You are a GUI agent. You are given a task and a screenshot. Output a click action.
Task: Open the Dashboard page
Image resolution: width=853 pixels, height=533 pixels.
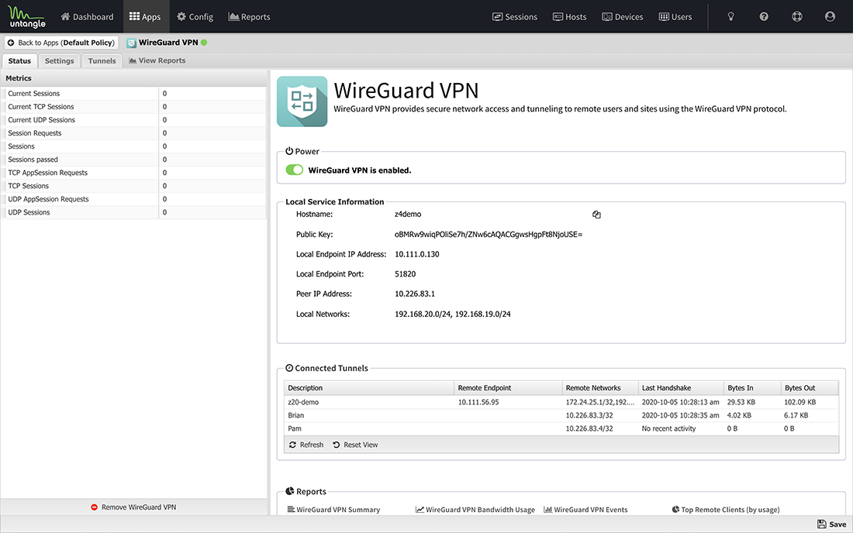point(87,17)
